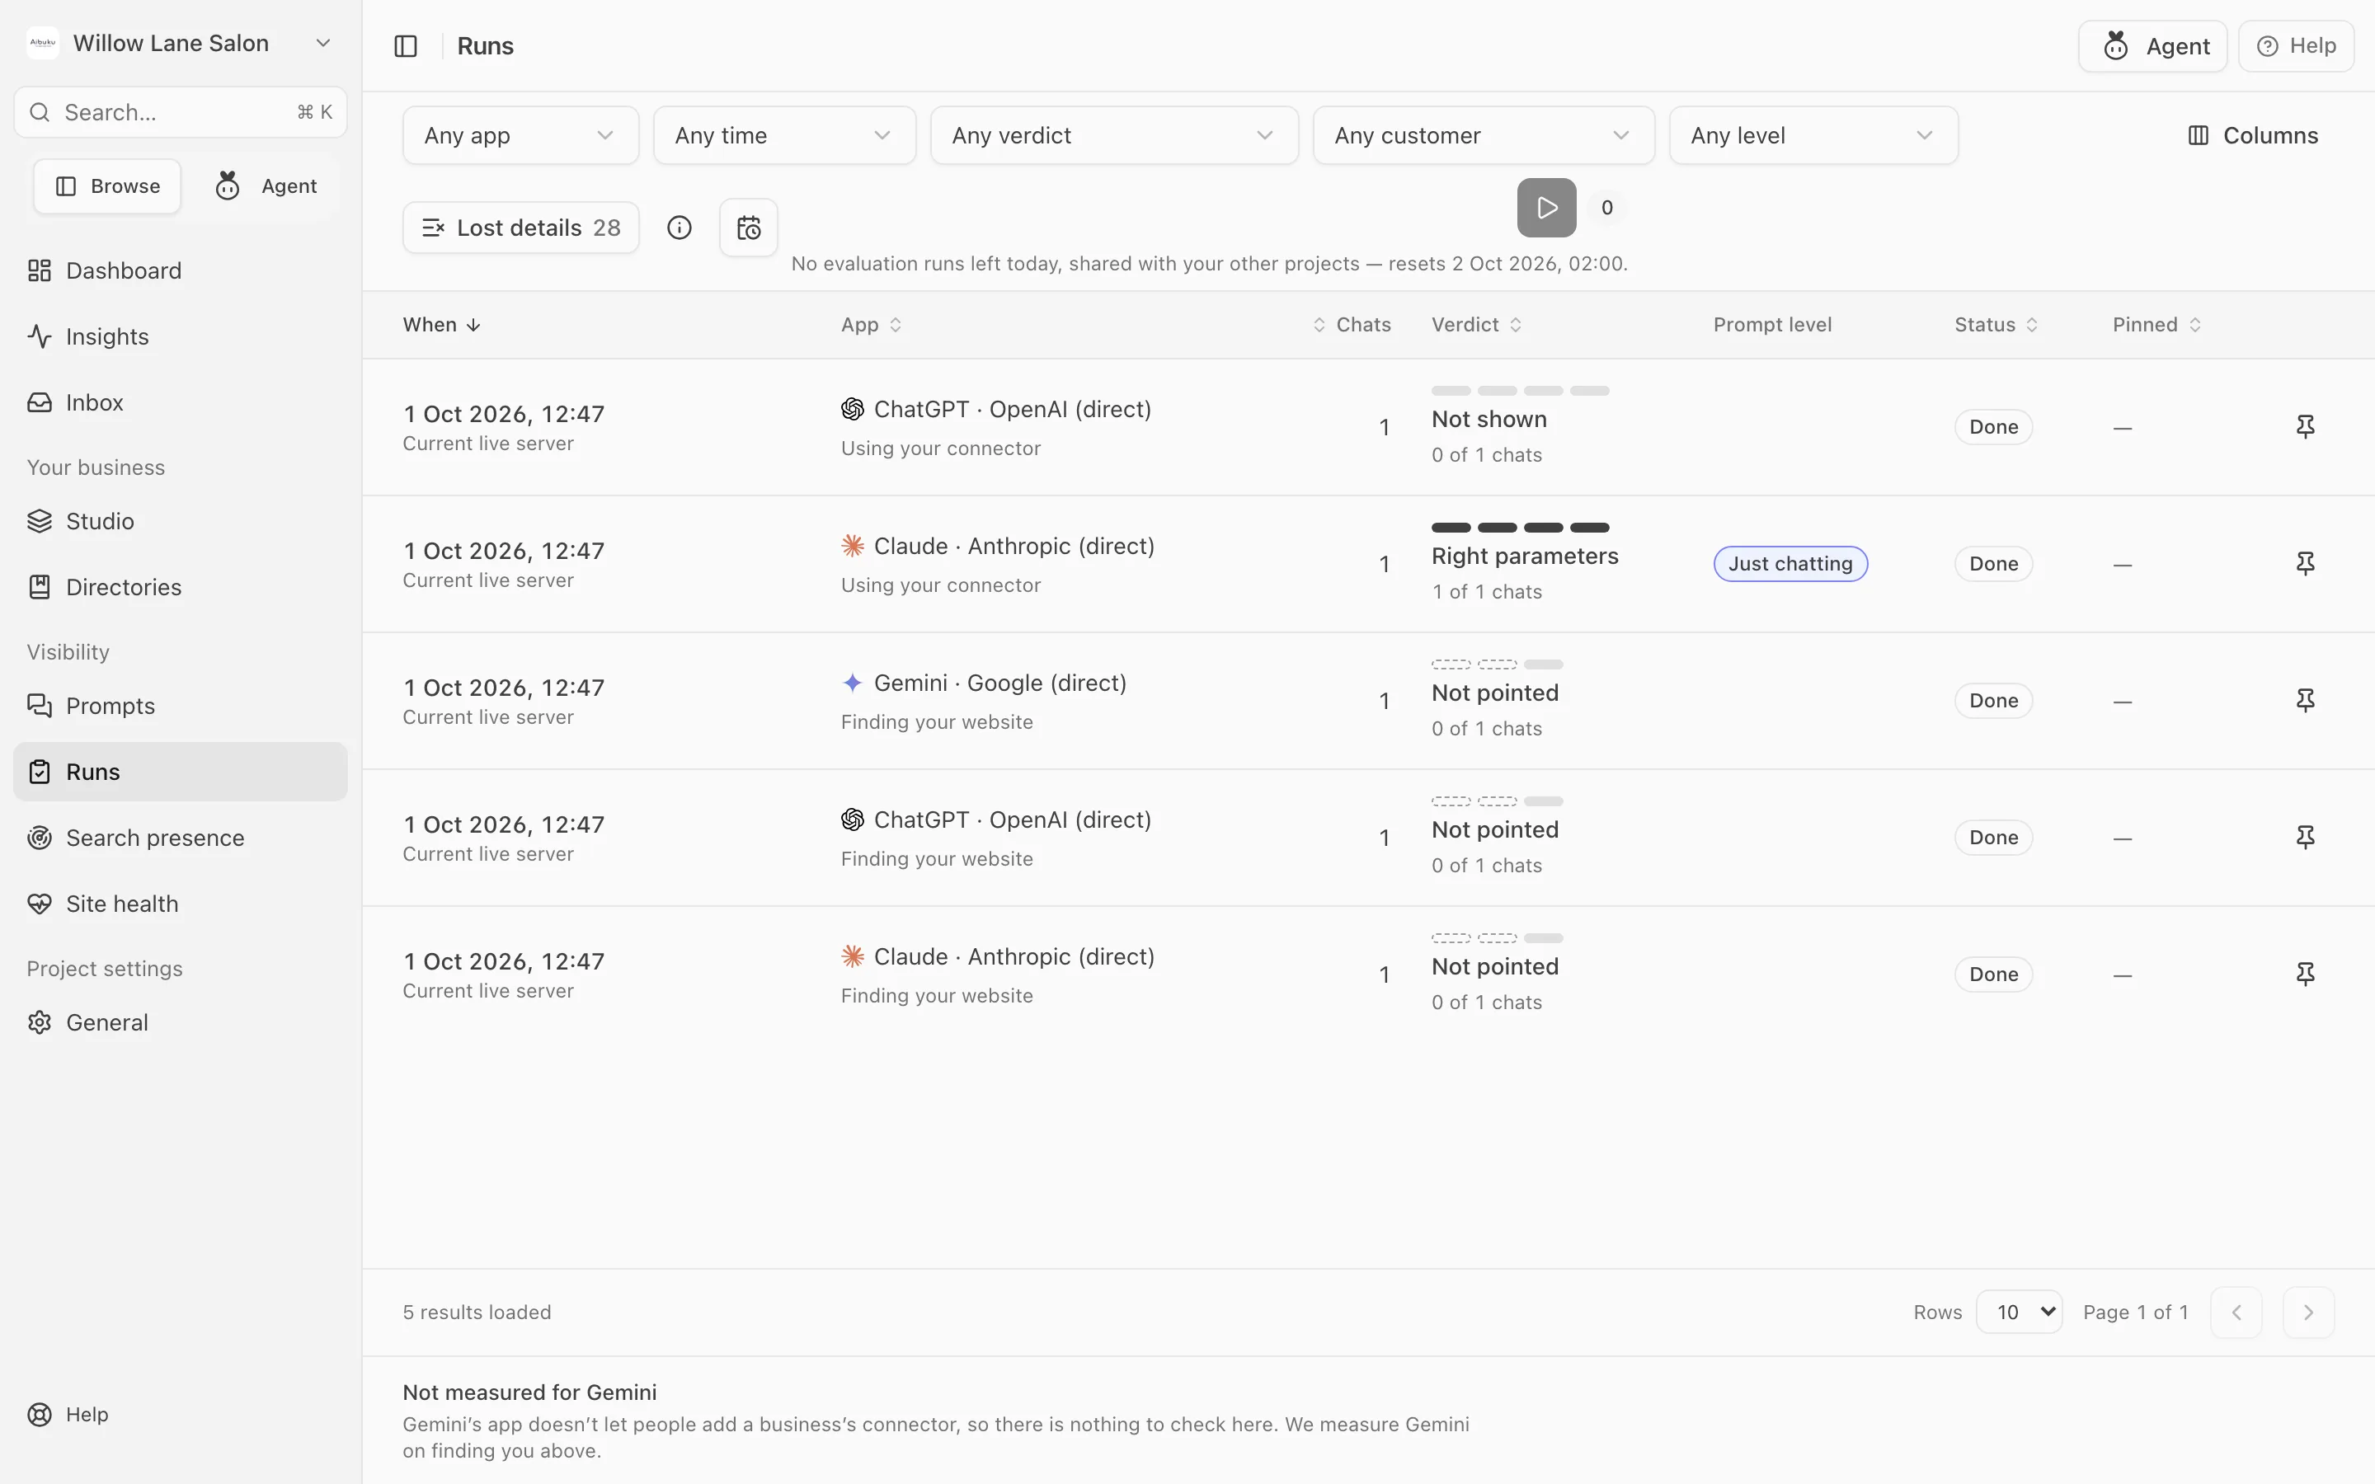Screen dimensions: 2375x1484
Task: Go to Insights in the sidebar
Action: click(181, 336)
